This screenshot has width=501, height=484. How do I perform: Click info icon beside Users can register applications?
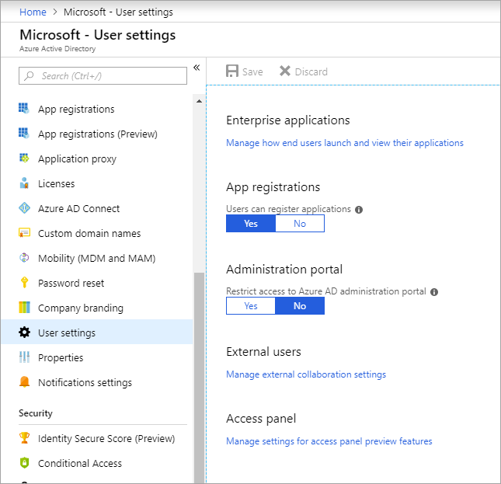pyautogui.click(x=359, y=210)
